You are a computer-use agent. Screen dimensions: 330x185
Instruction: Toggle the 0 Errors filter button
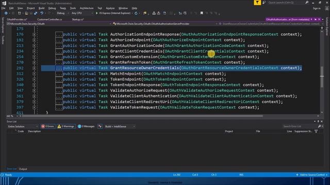click(48, 126)
